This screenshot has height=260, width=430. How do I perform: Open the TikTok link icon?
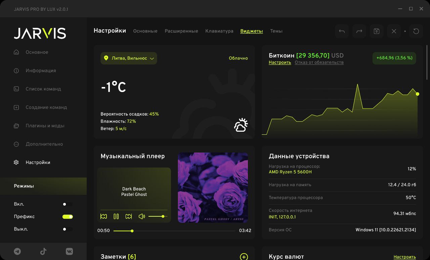43,251
